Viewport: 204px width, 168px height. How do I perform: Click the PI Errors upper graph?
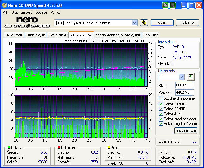[81, 65]
